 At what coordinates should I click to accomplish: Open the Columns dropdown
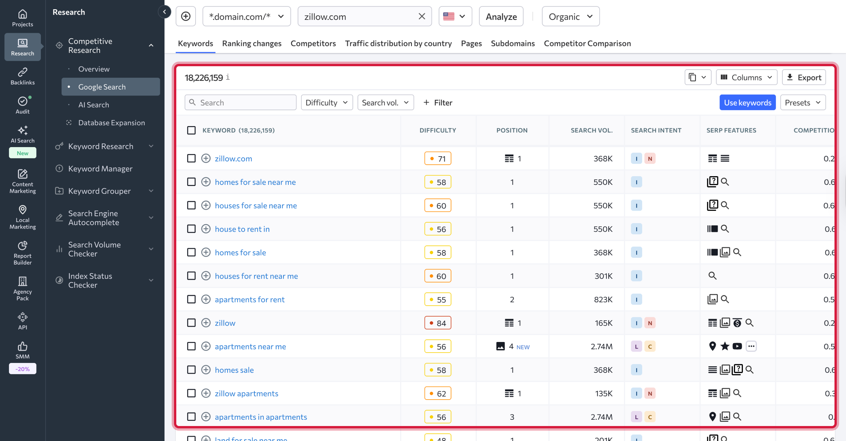click(x=746, y=77)
